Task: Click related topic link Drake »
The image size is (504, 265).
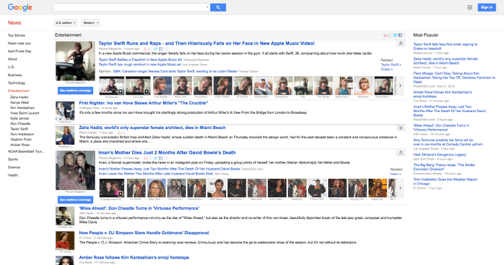Action: 386,69
